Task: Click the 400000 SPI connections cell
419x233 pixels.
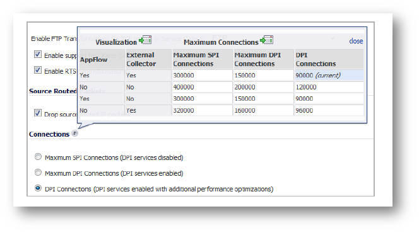Action: click(203, 87)
